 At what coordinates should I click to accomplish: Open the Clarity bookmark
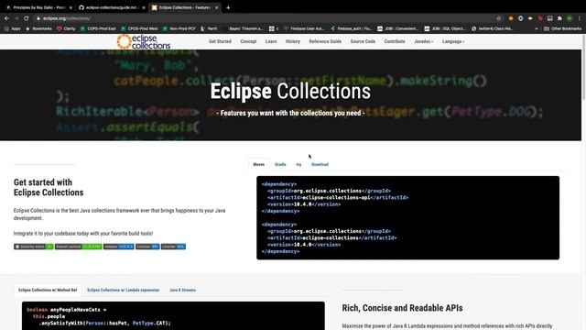pos(66,28)
